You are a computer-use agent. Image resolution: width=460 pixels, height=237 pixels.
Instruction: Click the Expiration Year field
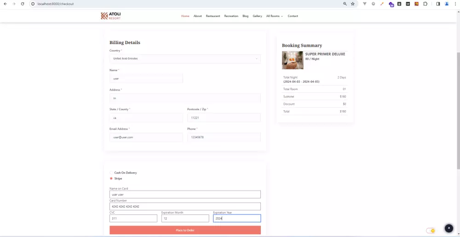[237, 218]
